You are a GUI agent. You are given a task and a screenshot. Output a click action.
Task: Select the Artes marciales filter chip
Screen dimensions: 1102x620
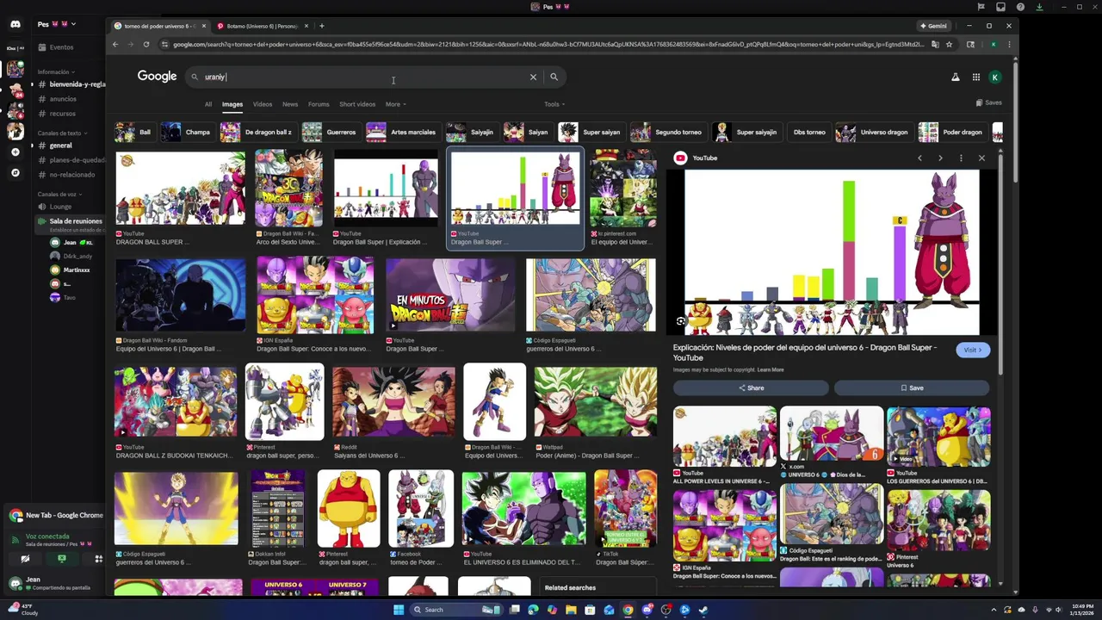click(x=402, y=132)
